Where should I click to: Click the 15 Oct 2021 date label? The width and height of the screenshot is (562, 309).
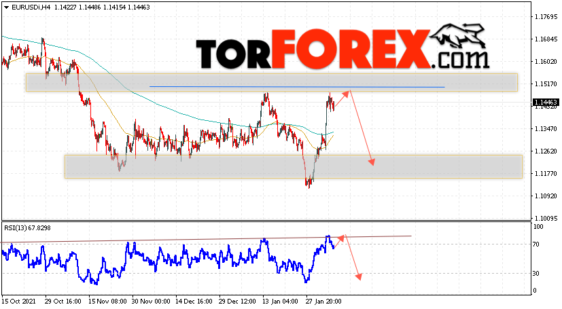click(19, 302)
